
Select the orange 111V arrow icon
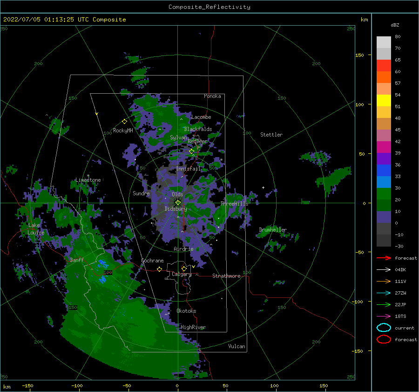coord(384,281)
